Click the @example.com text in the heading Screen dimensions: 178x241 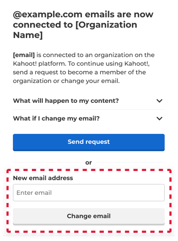pos(48,14)
